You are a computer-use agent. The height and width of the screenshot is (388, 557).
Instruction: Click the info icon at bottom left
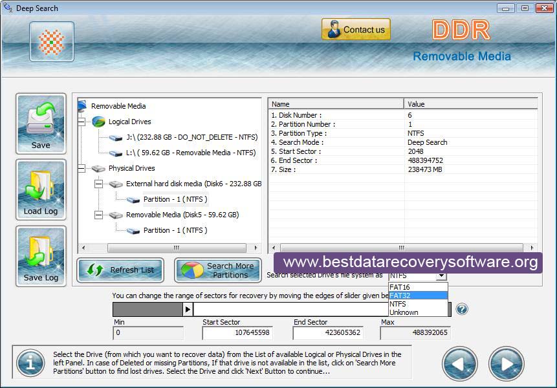click(30, 363)
